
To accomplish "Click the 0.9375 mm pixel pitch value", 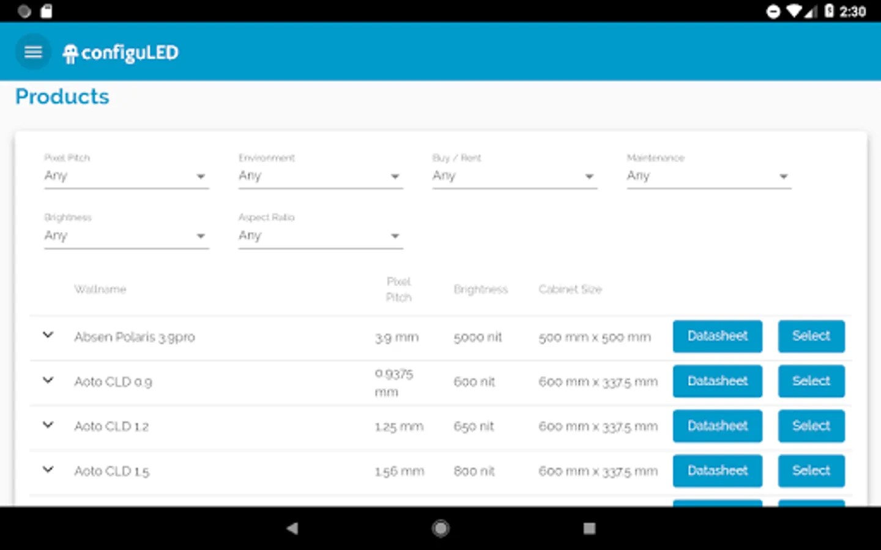I will (x=394, y=383).
